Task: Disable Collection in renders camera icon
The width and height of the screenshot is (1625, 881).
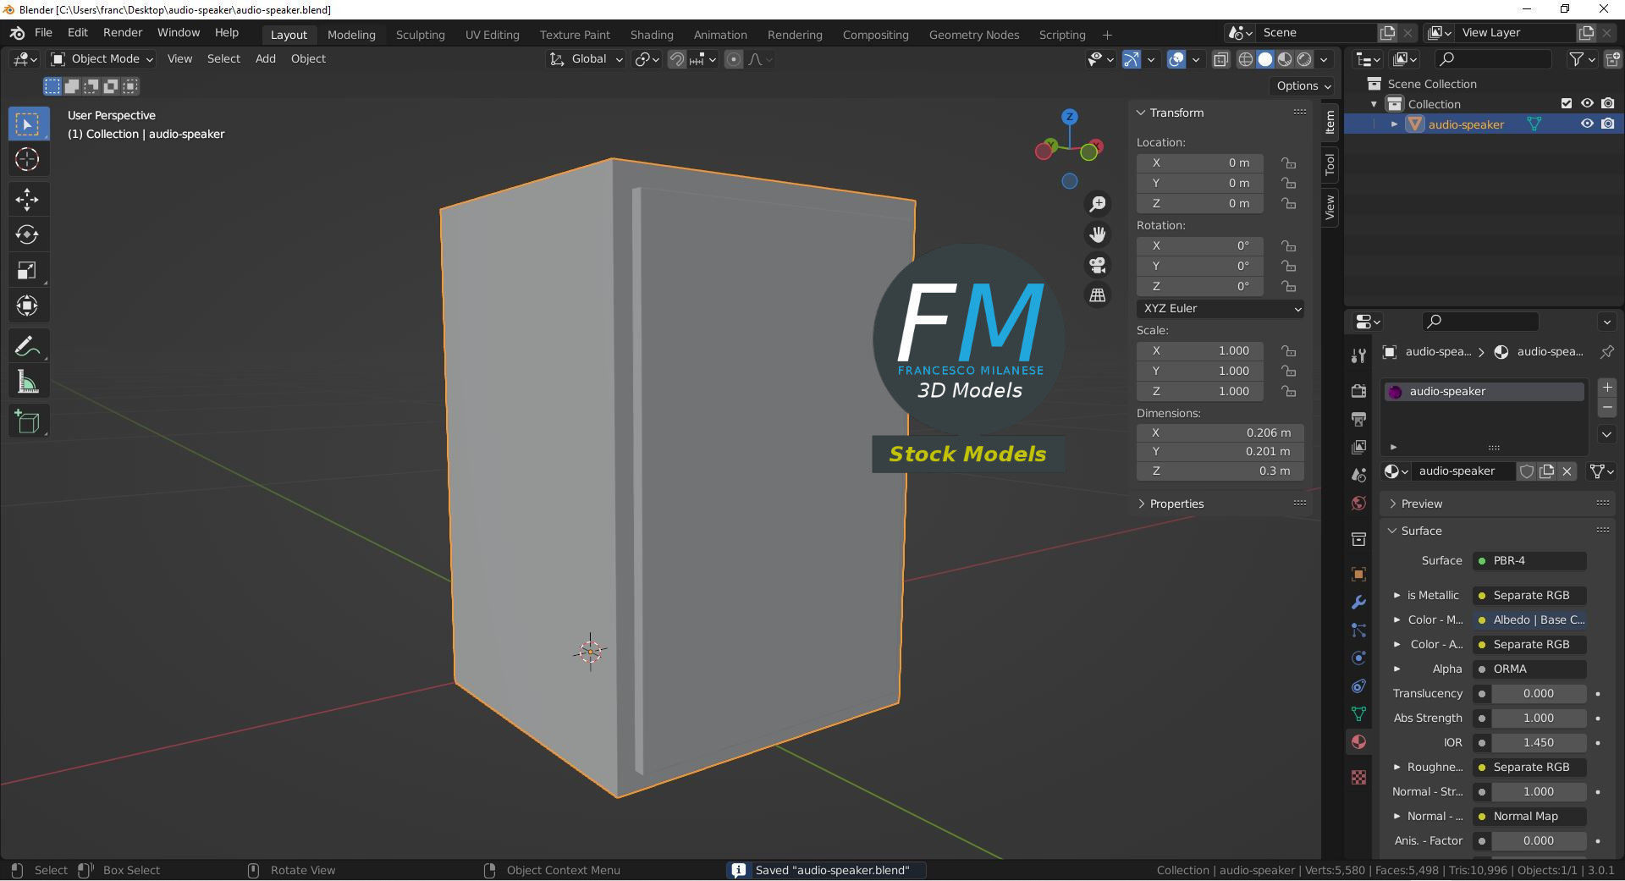Action: tap(1608, 103)
